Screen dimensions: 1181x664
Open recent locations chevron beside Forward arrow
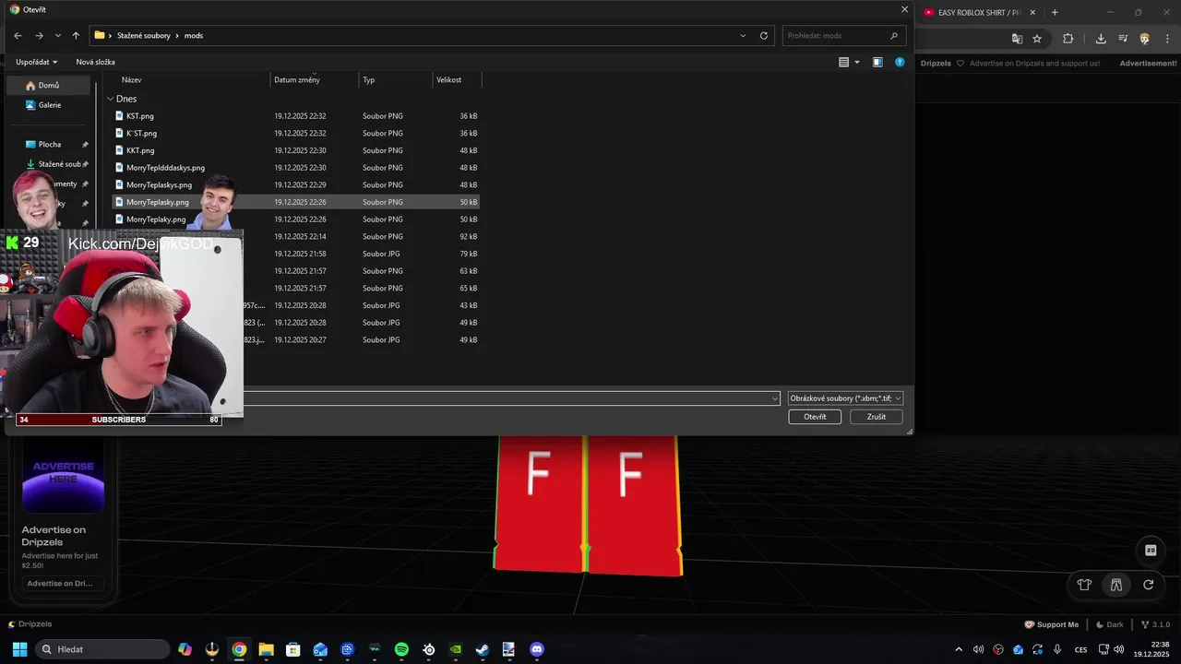[x=57, y=36]
